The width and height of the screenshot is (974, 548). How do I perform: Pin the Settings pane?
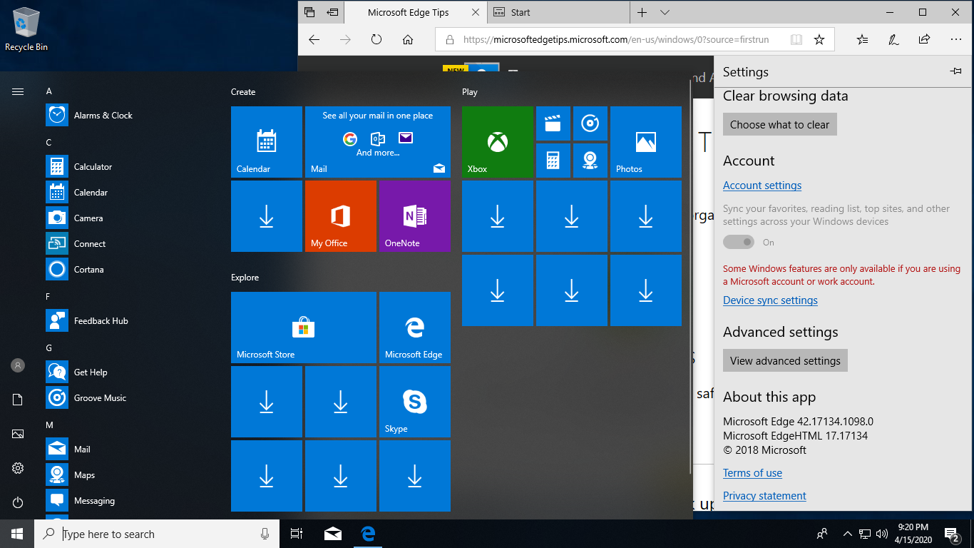point(956,71)
